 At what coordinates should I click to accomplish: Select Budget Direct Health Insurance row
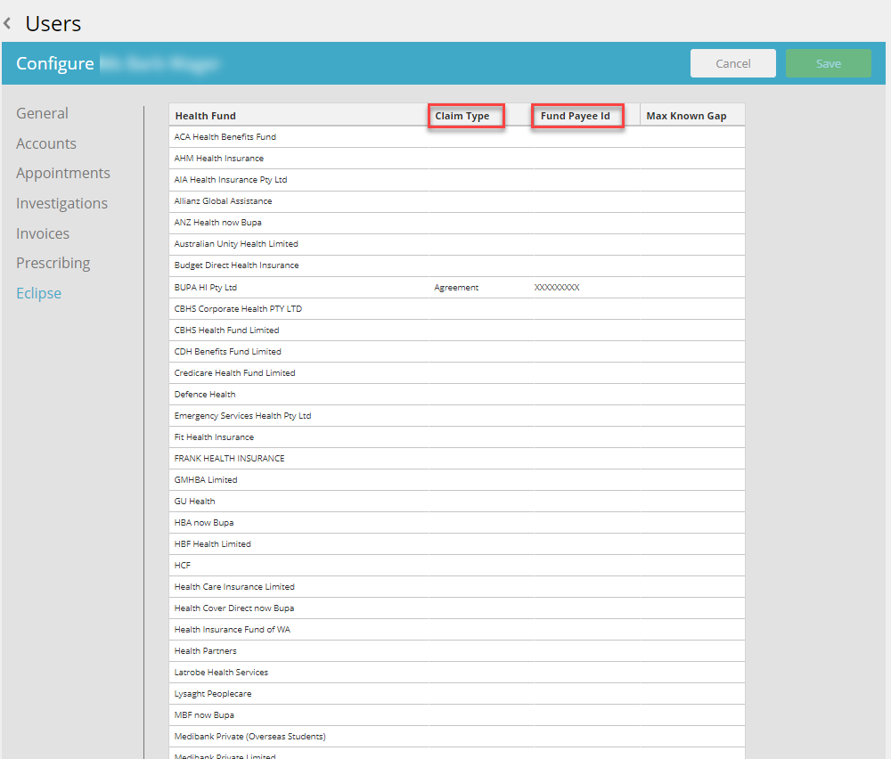coord(457,265)
